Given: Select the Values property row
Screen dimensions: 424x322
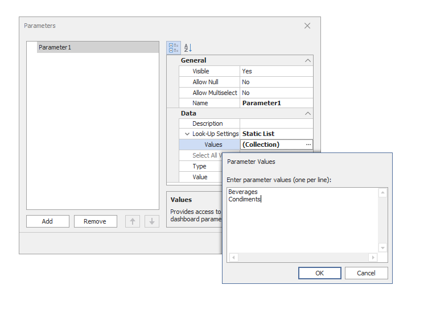Looking at the screenshot, I should [209, 145].
